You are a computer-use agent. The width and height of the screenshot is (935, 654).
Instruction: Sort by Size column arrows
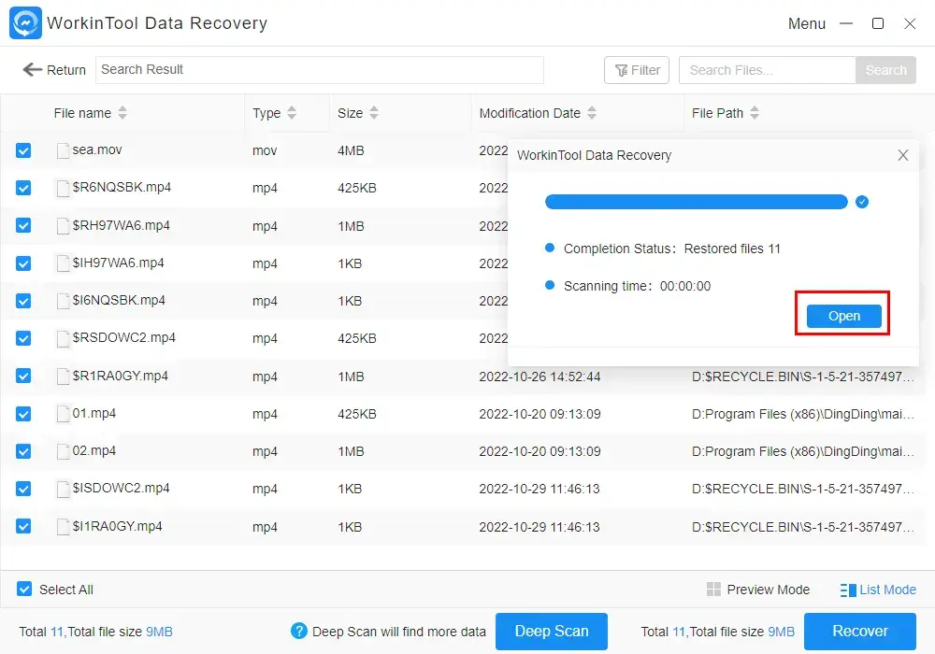[x=374, y=112]
